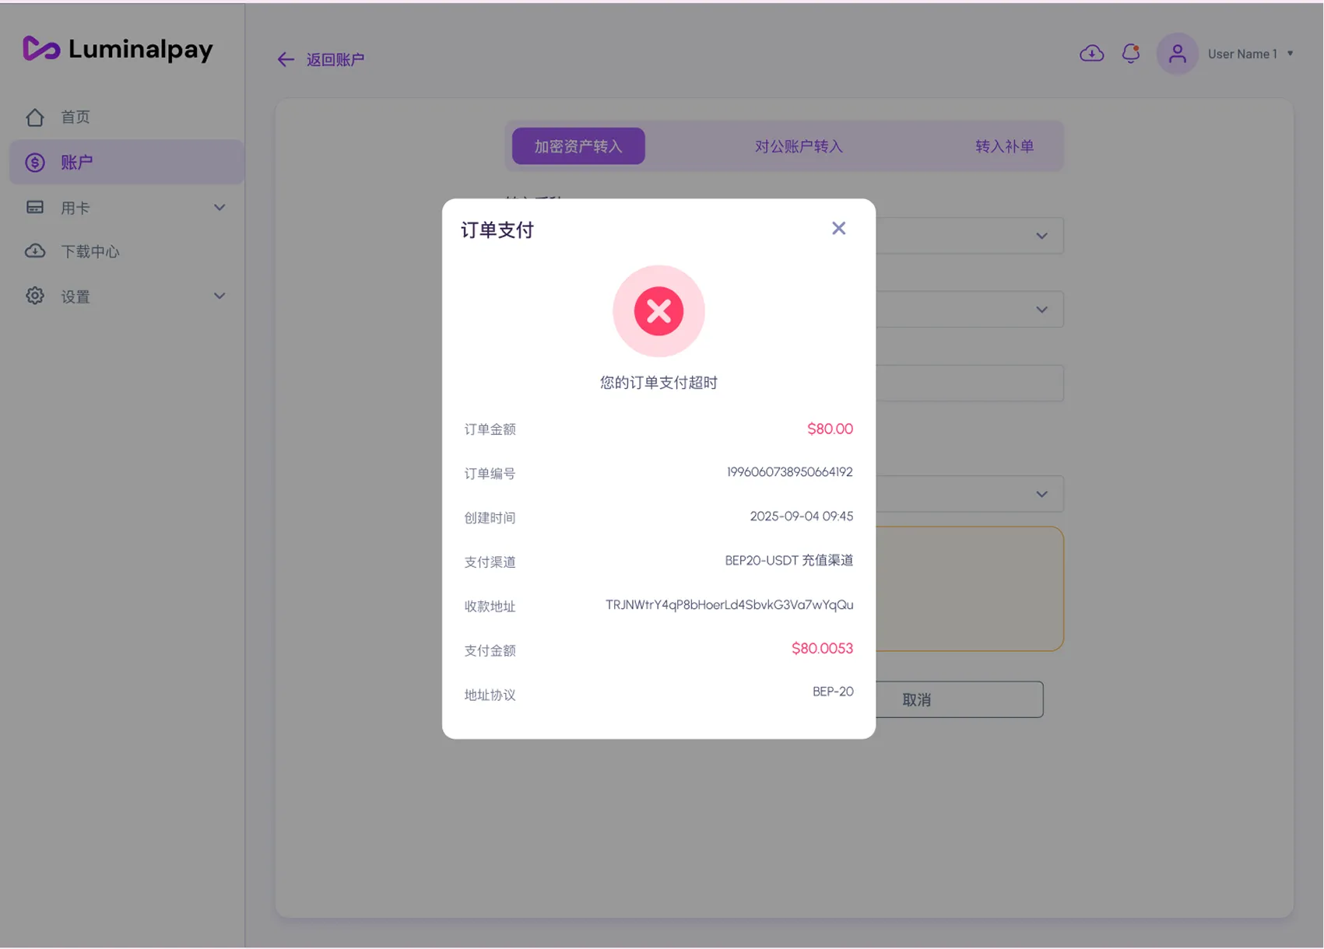Click the back arrow beside 返回账户
This screenshot has width=1324, height=949.
[x=286, y=60]
